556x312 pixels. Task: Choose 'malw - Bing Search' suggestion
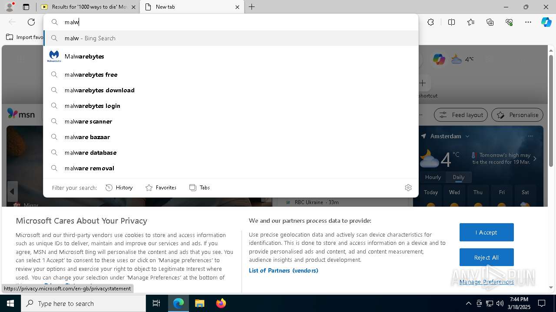[231, 38]
